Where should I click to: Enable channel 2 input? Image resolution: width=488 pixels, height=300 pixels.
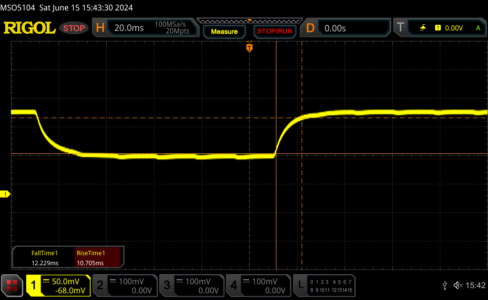[124, 285]
